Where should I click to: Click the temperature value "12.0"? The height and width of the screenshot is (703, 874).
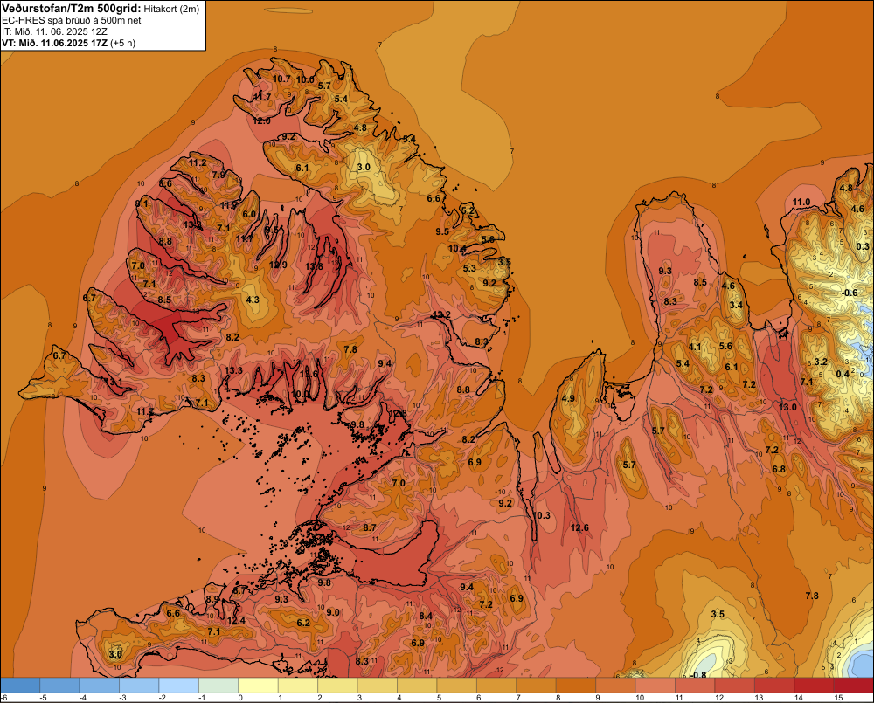click(261, 121)
